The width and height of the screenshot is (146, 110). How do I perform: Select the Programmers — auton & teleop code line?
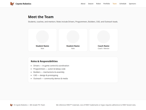pos(49,69)
